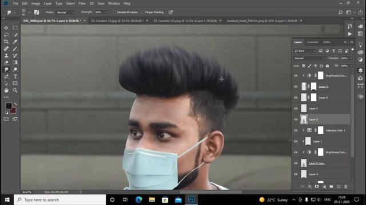366x205 pixels.
Task: Click Add layer style fx icon
Action: click(x=310, y=186)
